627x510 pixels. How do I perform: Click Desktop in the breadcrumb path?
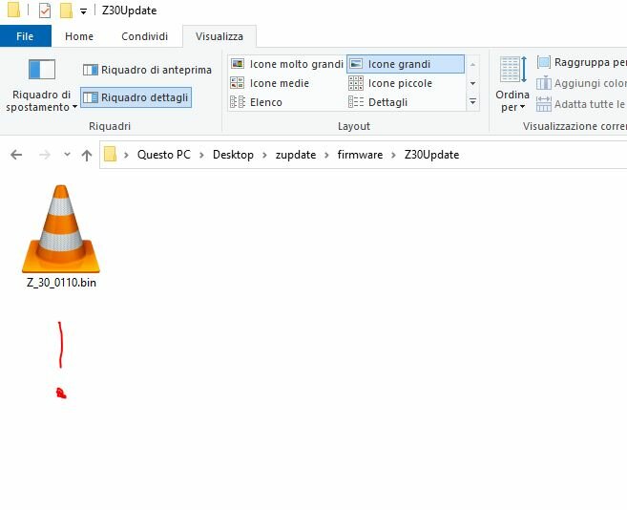pyautogui.click(x=233, y=155)
